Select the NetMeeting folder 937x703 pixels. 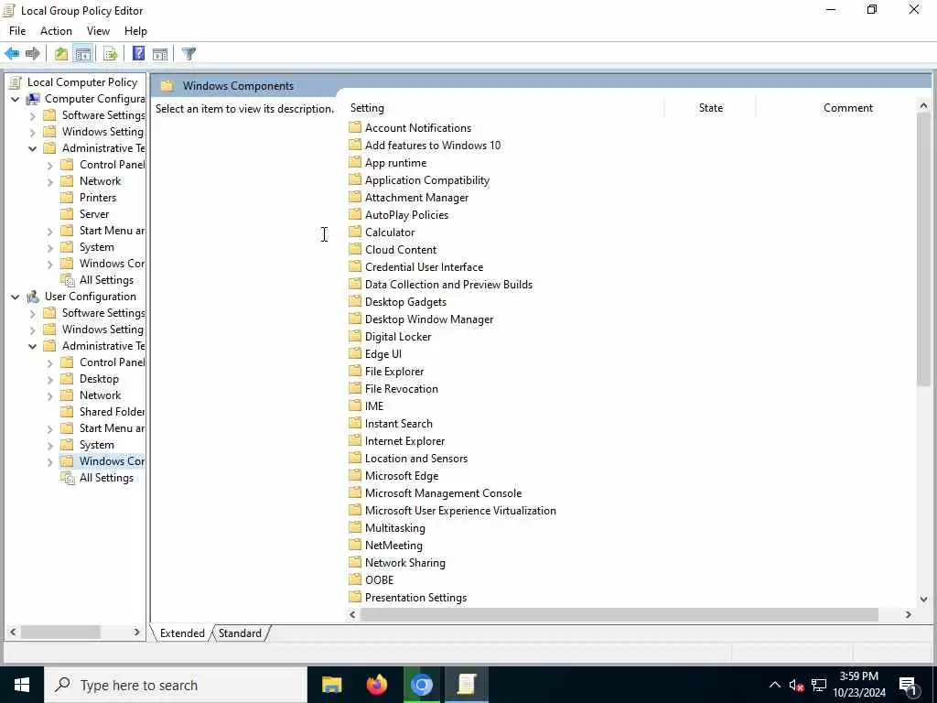[x=393, y=546]
